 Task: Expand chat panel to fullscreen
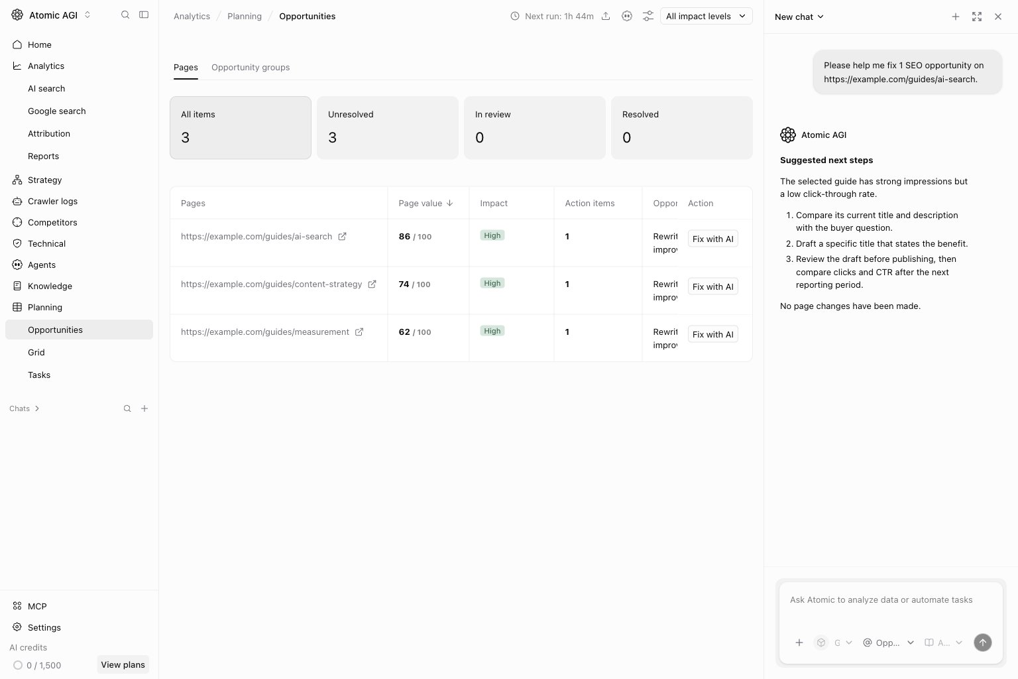(977, 17)
